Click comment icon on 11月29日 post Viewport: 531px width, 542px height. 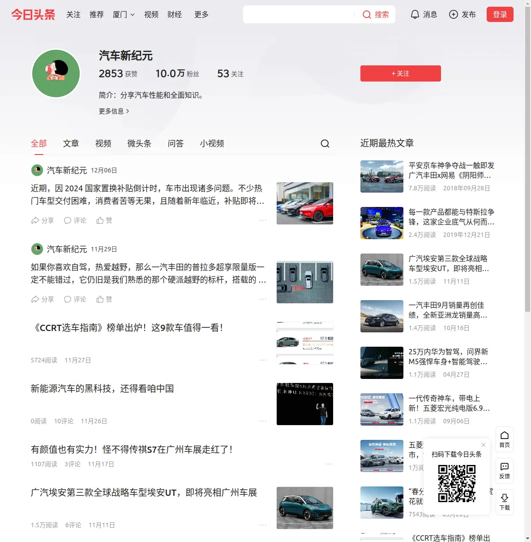[68, 299]
